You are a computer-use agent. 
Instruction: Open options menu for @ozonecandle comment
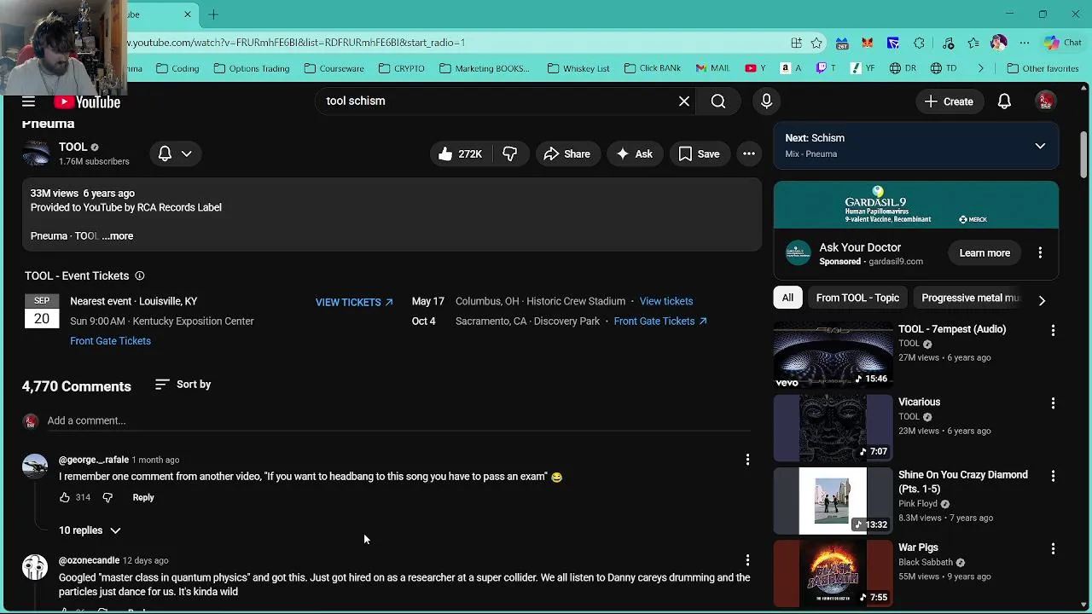point(747,560)
